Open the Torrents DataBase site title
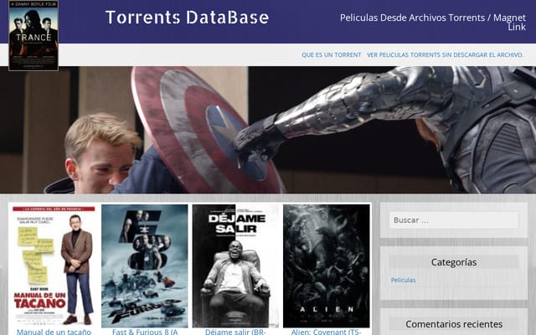 [x=187, y=18]
